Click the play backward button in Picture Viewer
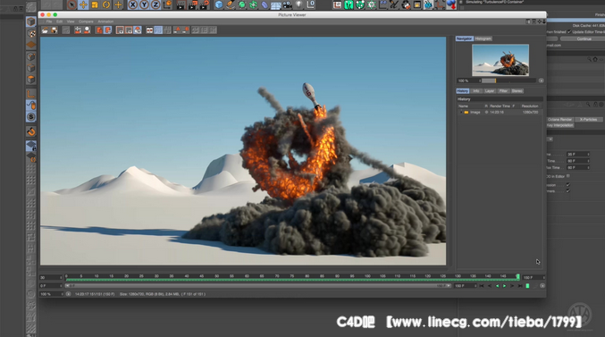The image size is (605, 337). point(497,286)
